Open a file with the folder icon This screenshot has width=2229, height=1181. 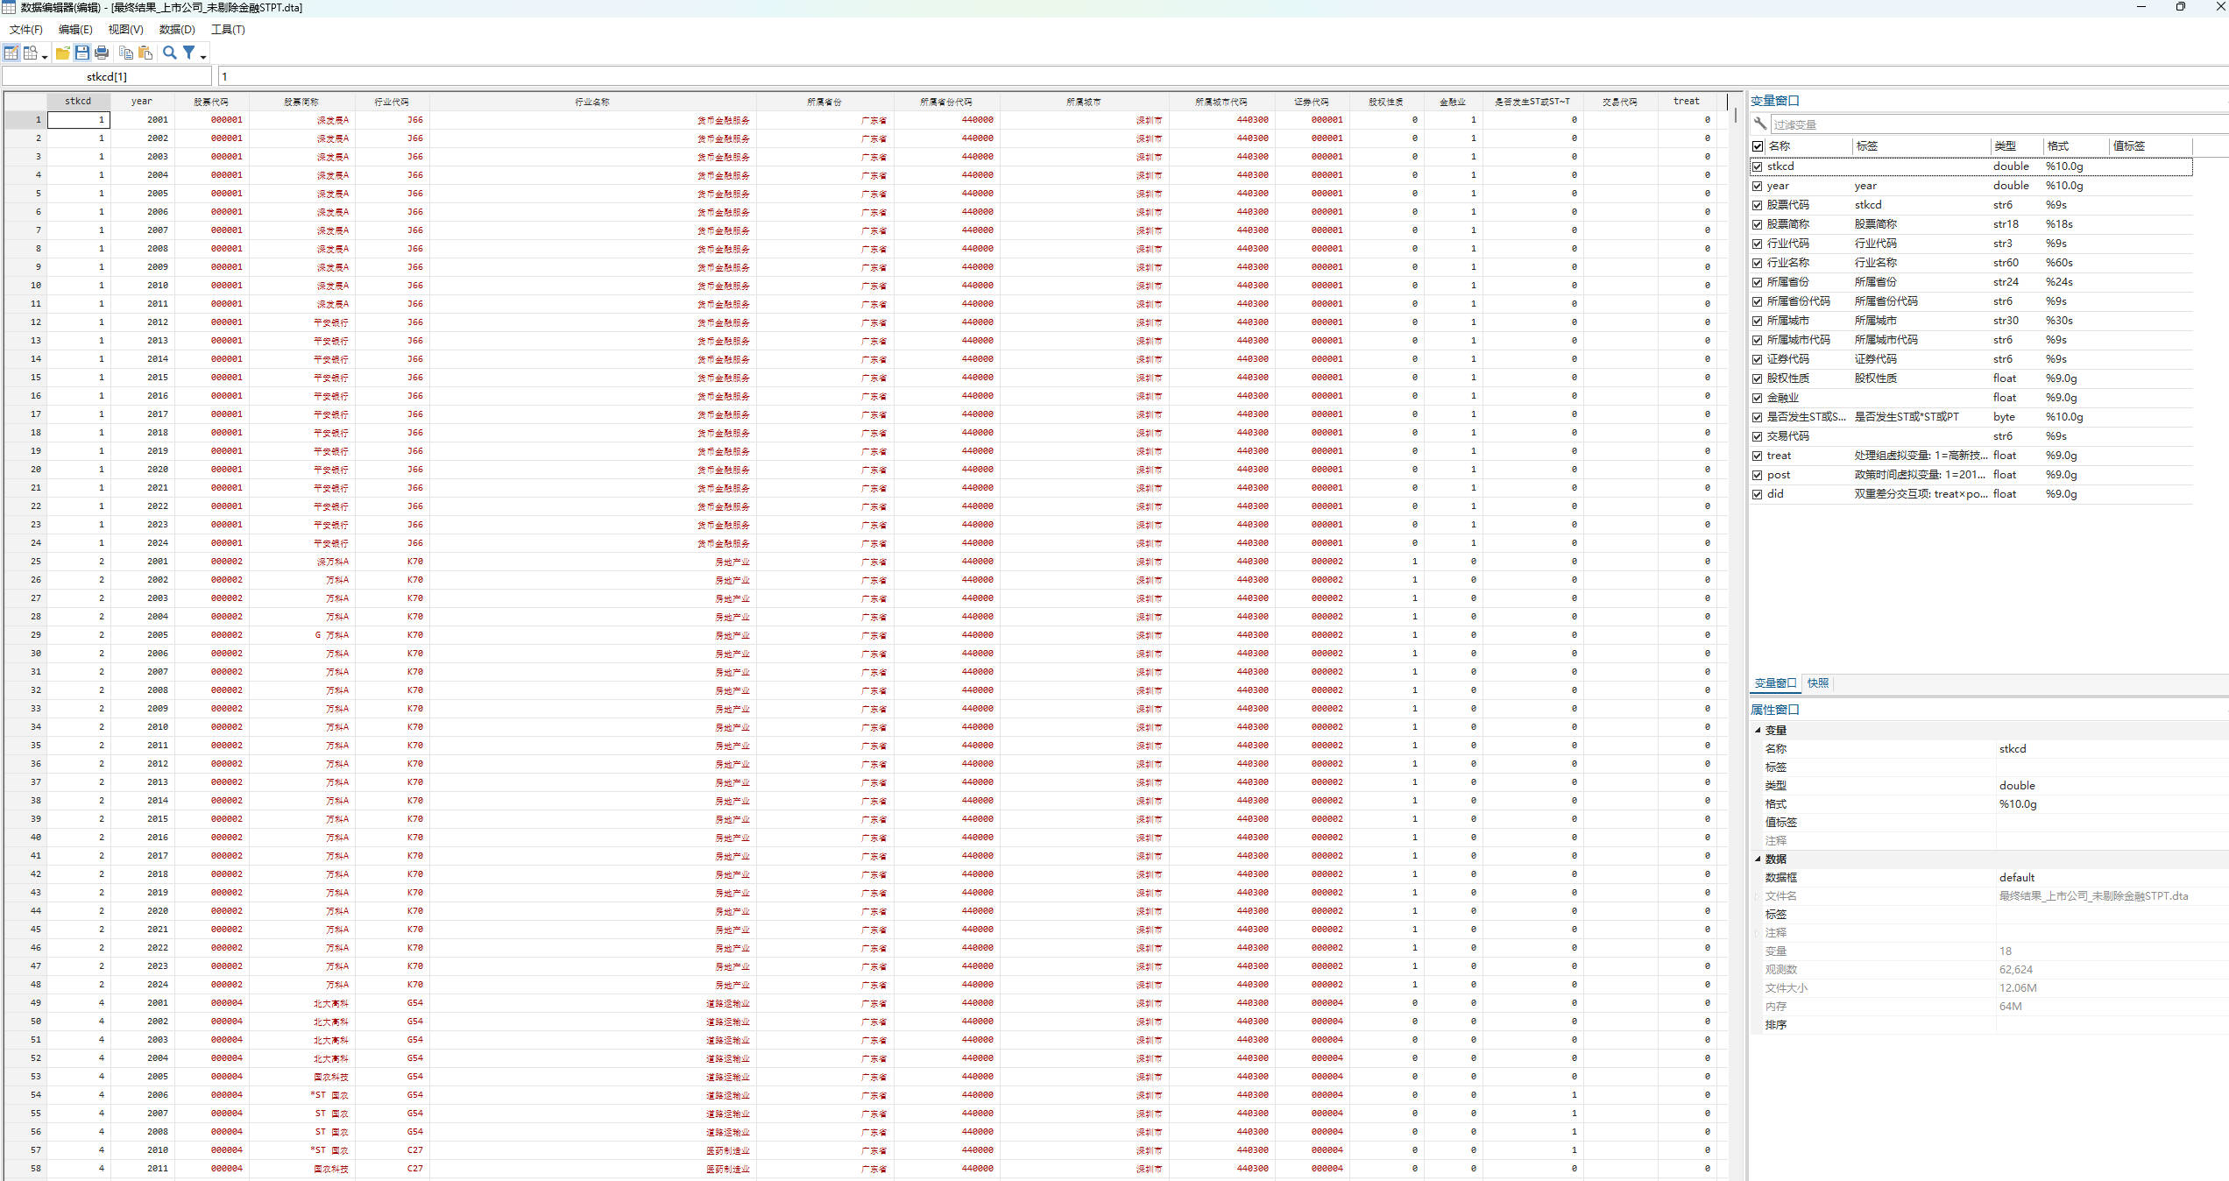62,53
